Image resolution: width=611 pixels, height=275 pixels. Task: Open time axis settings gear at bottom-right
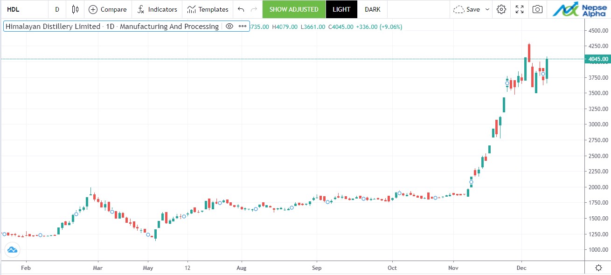pos(598,268)
